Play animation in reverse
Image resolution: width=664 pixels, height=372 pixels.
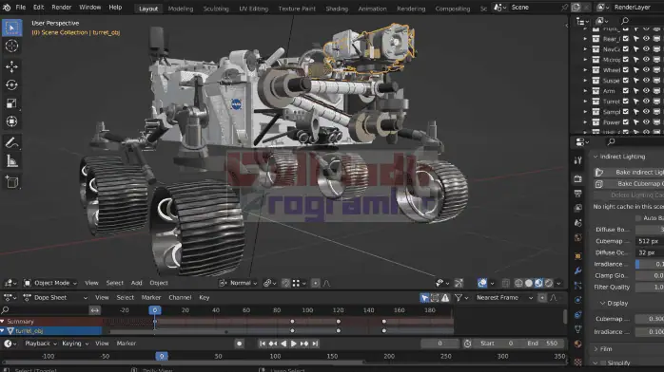click(x=283, y=344)
